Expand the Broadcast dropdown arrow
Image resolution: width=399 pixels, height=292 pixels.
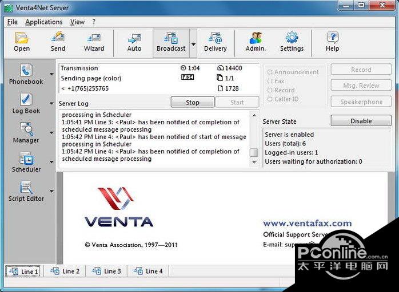point(193,43)
